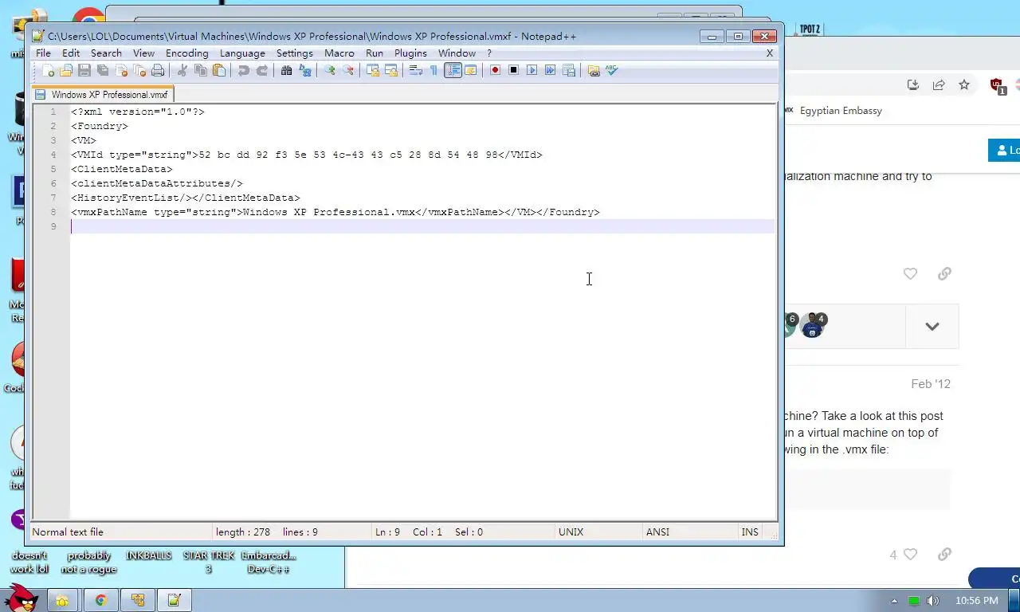
Task: Click UNIX line ending in status bar
Action: [571, 532]
